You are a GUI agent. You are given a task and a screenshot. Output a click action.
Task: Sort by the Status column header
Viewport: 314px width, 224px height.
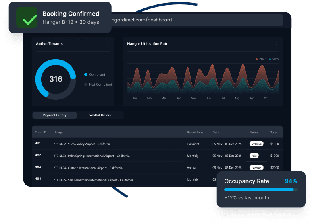coord(254,132)
